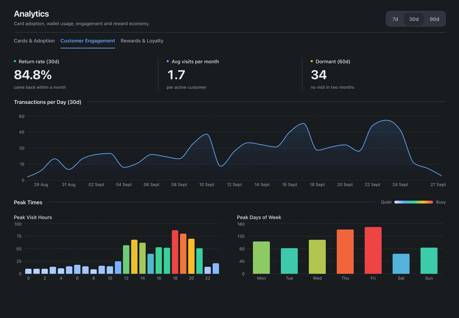Click the 16 Sept axis label
The image size is (459, 318).
pyautogui.click(x=289, y=185)
